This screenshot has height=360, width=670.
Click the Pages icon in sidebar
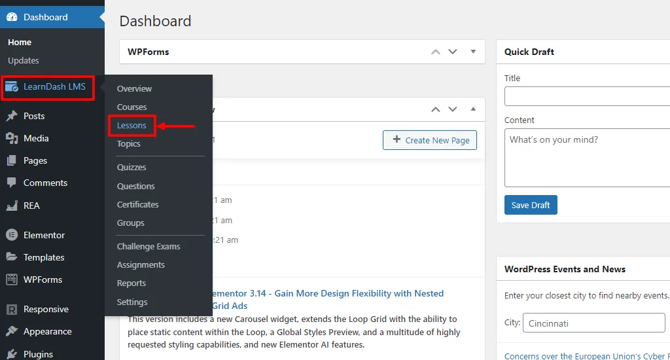pos(12,160)
